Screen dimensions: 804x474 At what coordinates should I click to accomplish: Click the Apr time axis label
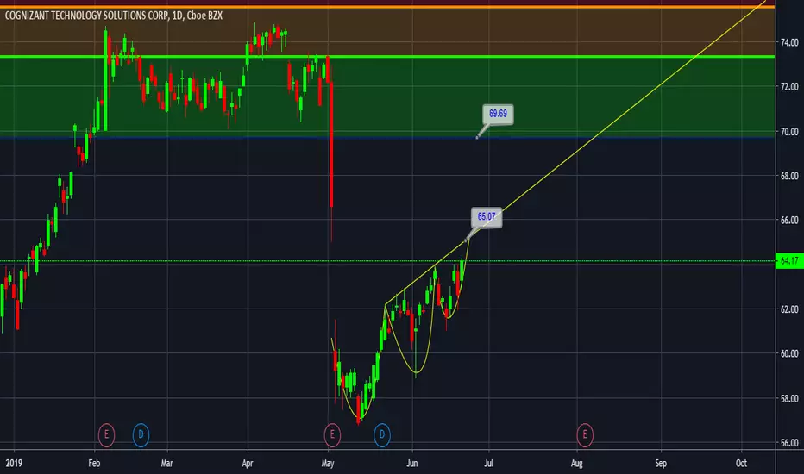(x=248, y=464)
